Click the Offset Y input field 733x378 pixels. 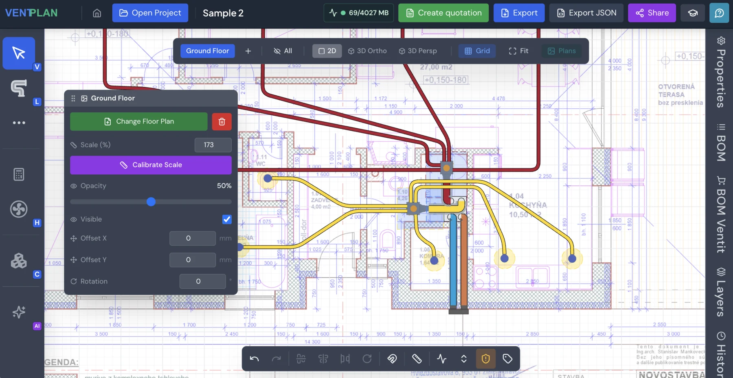pyautogui.click(x=193, y=260)
